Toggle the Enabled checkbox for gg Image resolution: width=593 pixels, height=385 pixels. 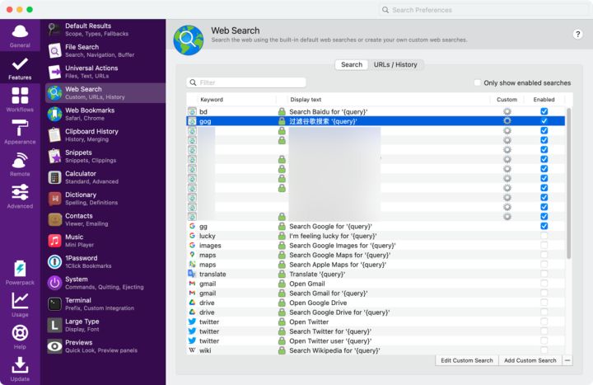click(x=544, y=226)
